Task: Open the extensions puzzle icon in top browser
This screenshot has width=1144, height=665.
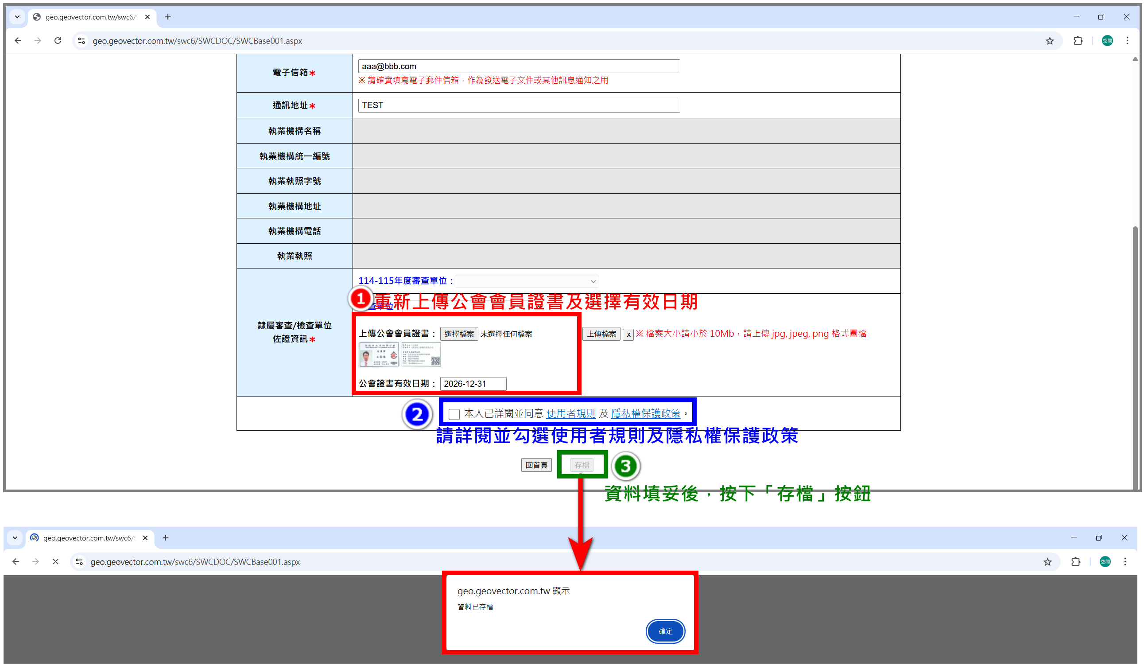Action: pos(1077,41)
